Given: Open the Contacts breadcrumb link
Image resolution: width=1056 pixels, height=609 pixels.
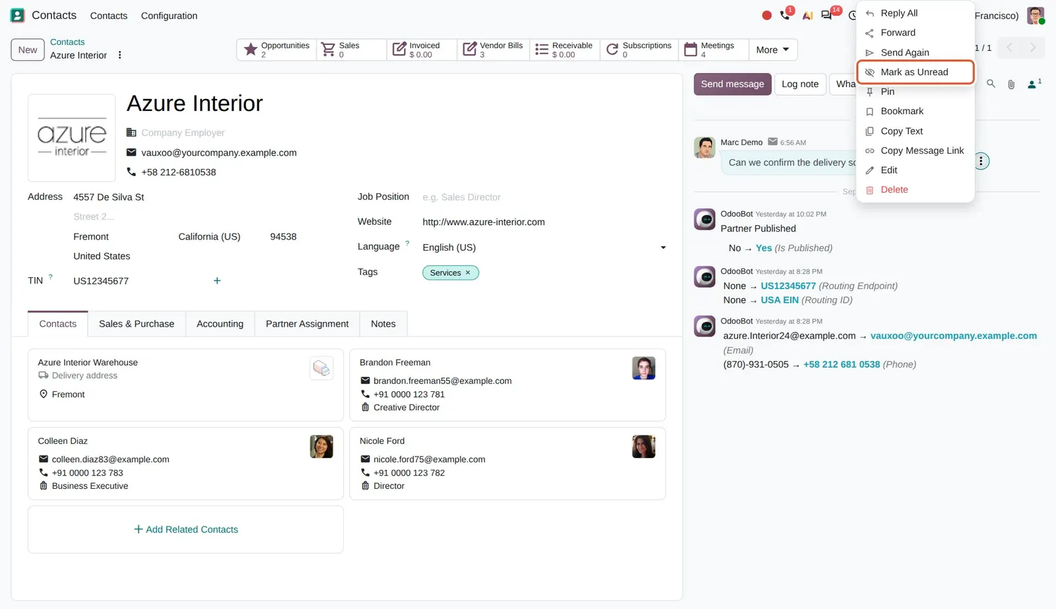Looking at the screenshot, I should (67, 42).
